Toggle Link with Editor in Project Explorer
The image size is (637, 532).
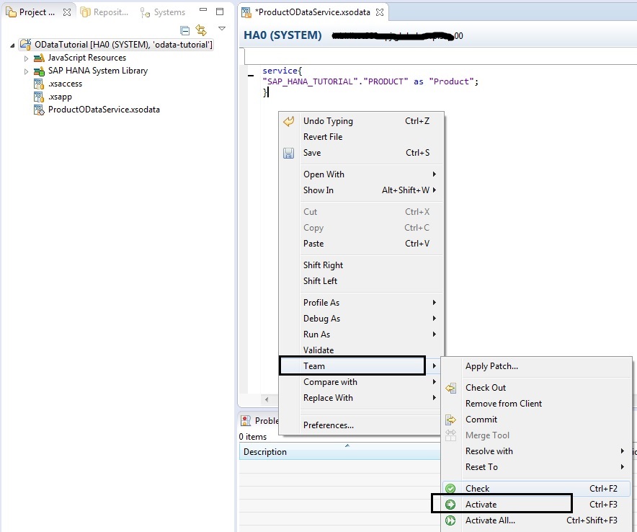click(x=201, y=30)
